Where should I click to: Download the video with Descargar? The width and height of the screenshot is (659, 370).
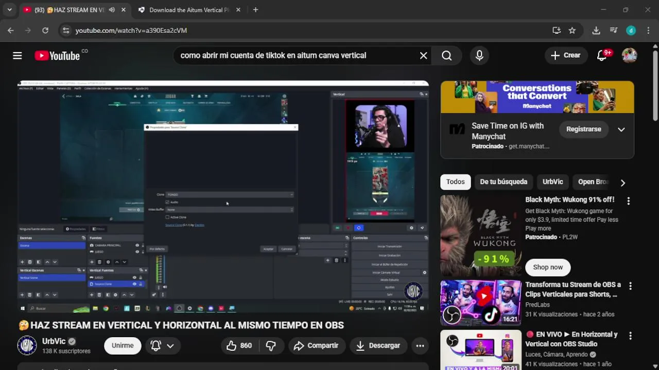coord(378,346)
